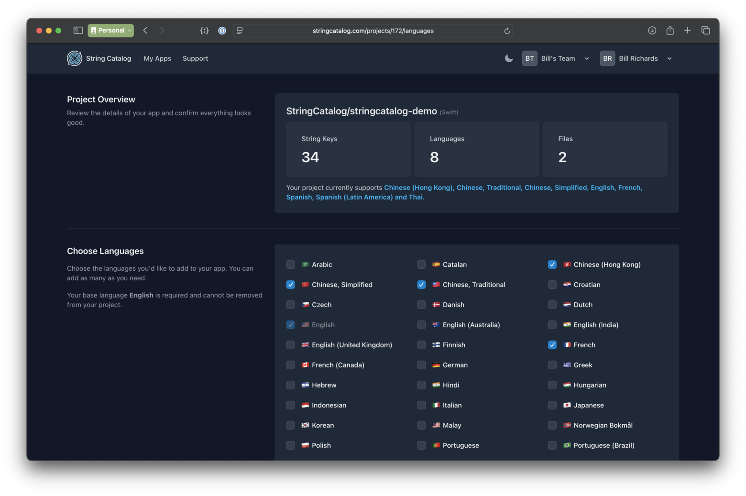Uncheck the Chinese, Traditional checkbox
746x496 pixels.
click(421, 285)
